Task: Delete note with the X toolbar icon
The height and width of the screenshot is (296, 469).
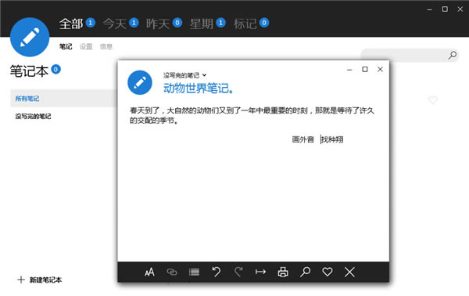Action: pyautogui.click(x=349, y=272)
